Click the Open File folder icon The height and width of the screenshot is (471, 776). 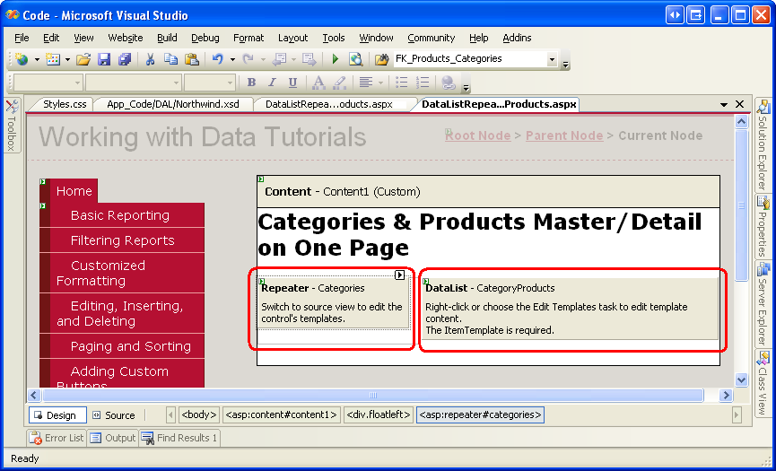(x=83, y=59)
